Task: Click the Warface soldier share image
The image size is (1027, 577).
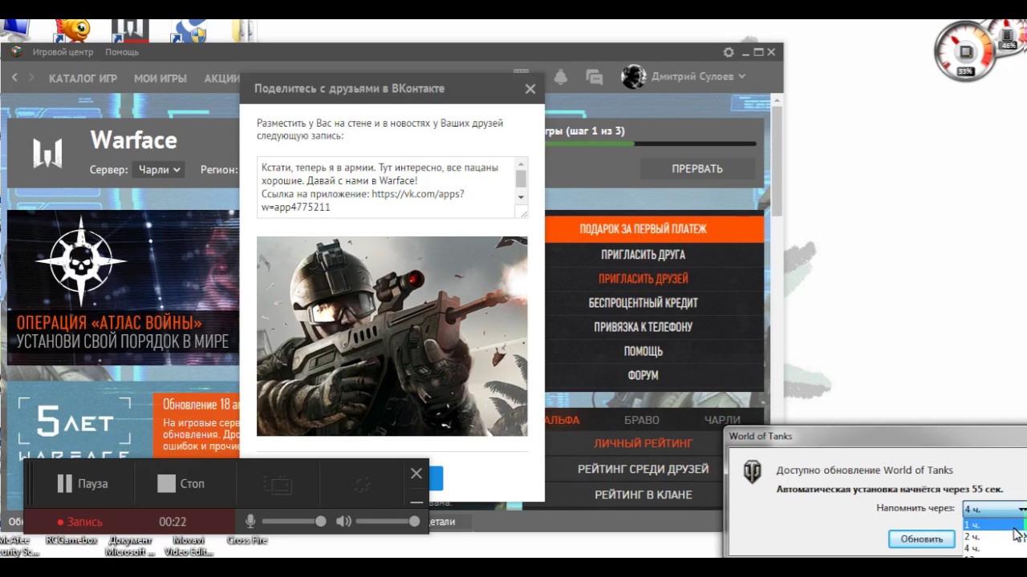Action: click(x=392, y=336)
